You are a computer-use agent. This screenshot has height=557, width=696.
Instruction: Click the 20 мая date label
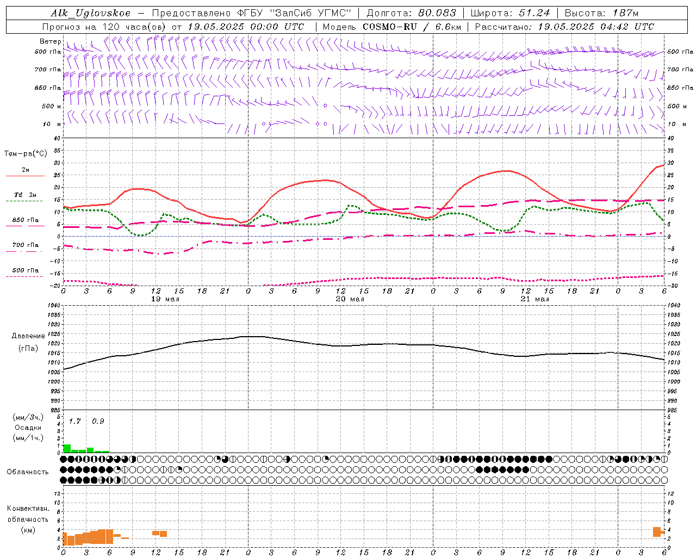350,299
